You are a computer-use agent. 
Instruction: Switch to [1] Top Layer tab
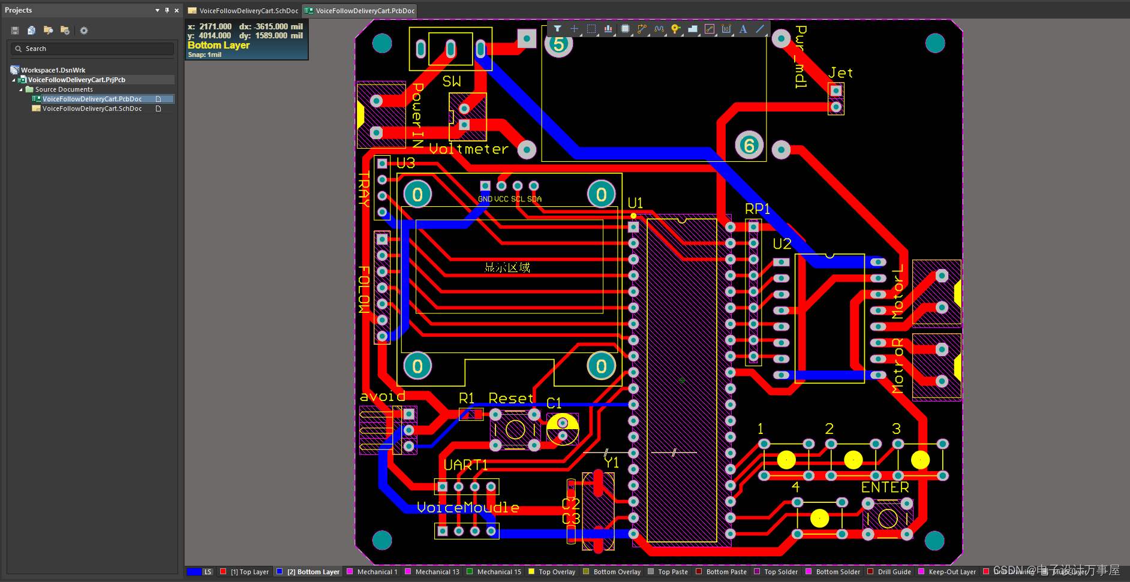tap(244, 572)
